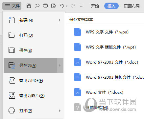Click the printer icon beside 打印(P)
This screenshot has height=119, width=144.
coord(12,110)
